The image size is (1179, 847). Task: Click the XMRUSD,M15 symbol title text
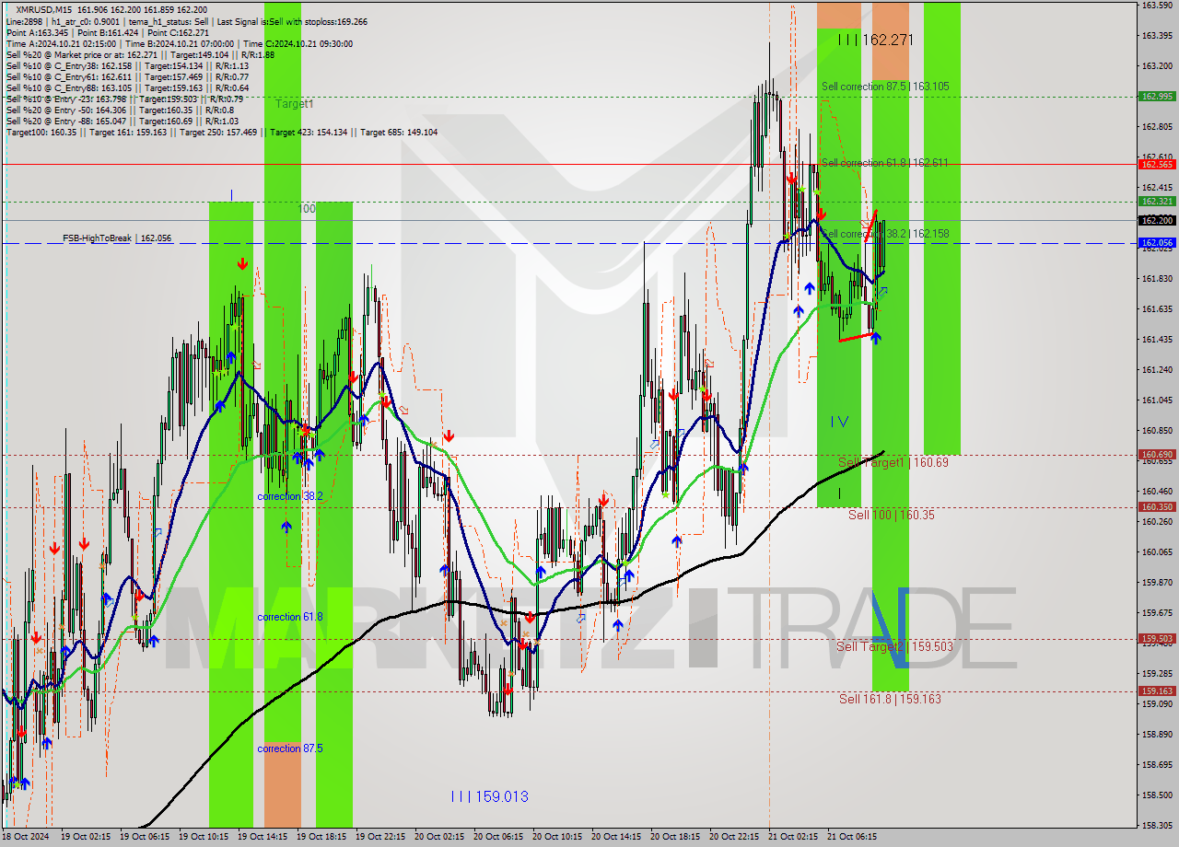[45, 9]
